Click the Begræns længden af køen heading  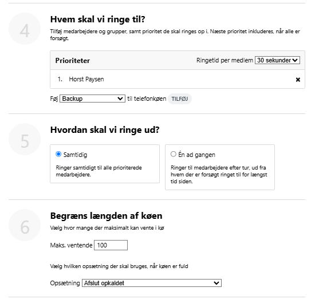coord(106,216)
